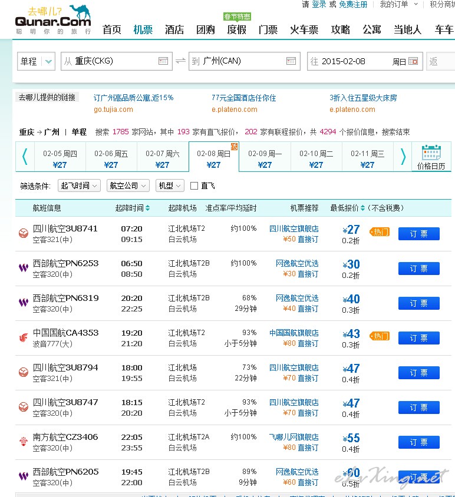Click the departure city field 重庆(CKG)
The width and height of the screenshot is (455, 497).
[x=117, y=61]
